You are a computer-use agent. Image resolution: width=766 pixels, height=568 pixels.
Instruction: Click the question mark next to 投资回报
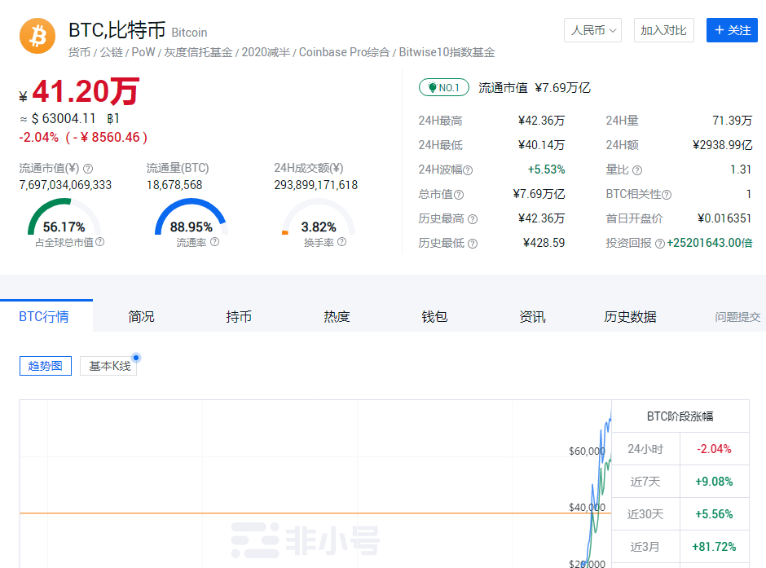click(660, 242)
